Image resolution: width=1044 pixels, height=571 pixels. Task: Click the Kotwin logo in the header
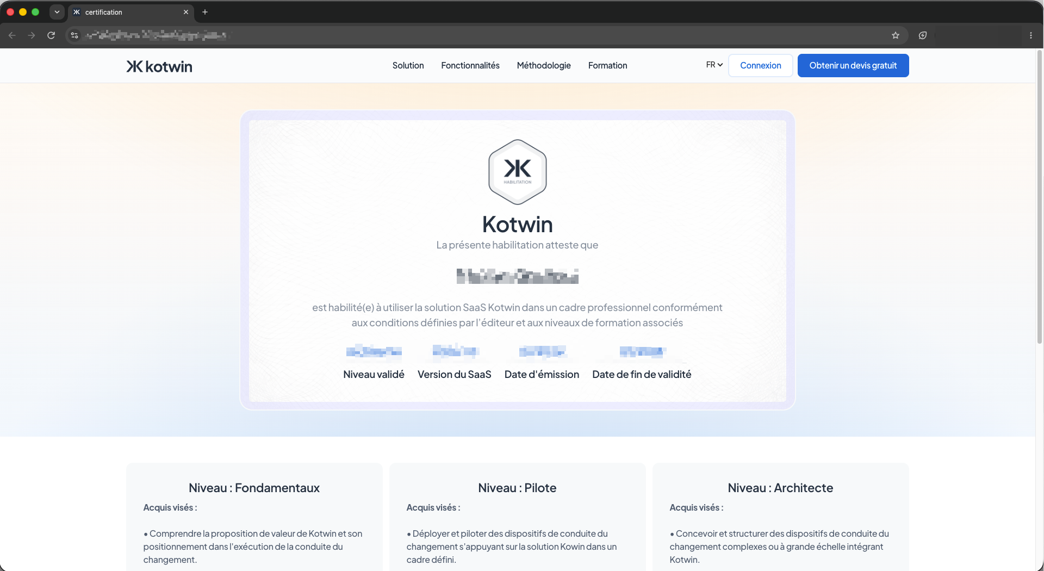159,66
